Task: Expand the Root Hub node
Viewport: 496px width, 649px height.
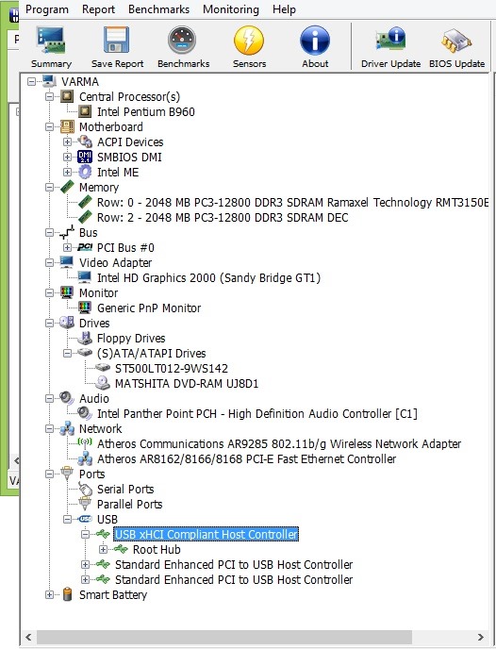Action: (x=103, y=549)
